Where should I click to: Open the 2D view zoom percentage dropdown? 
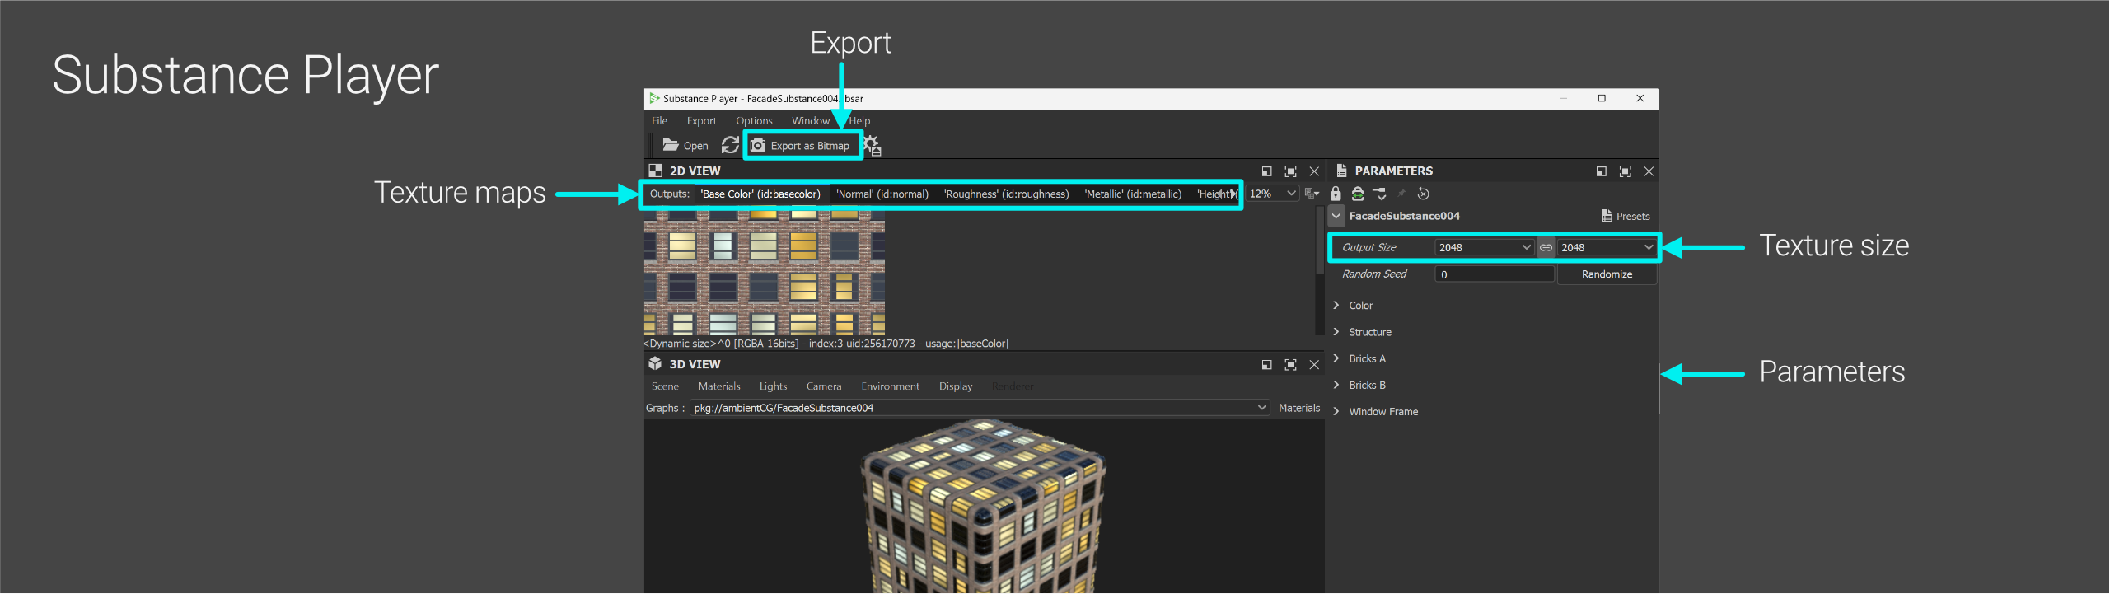tap(1273, 194)
